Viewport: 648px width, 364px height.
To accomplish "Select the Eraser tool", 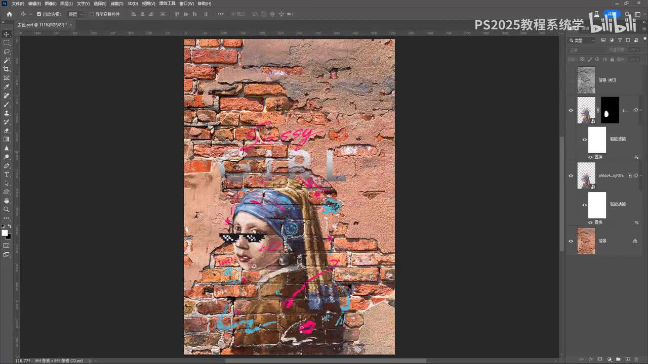I will click(x=7, y=130).
